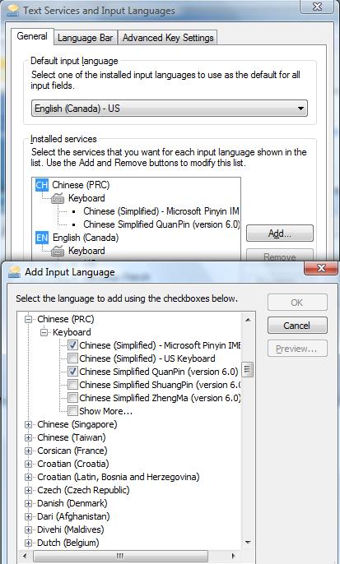
Task: Uncheck Chinese (Simplified) - Microsoft Pinyin IME checkbox
Action: [73, 345]
